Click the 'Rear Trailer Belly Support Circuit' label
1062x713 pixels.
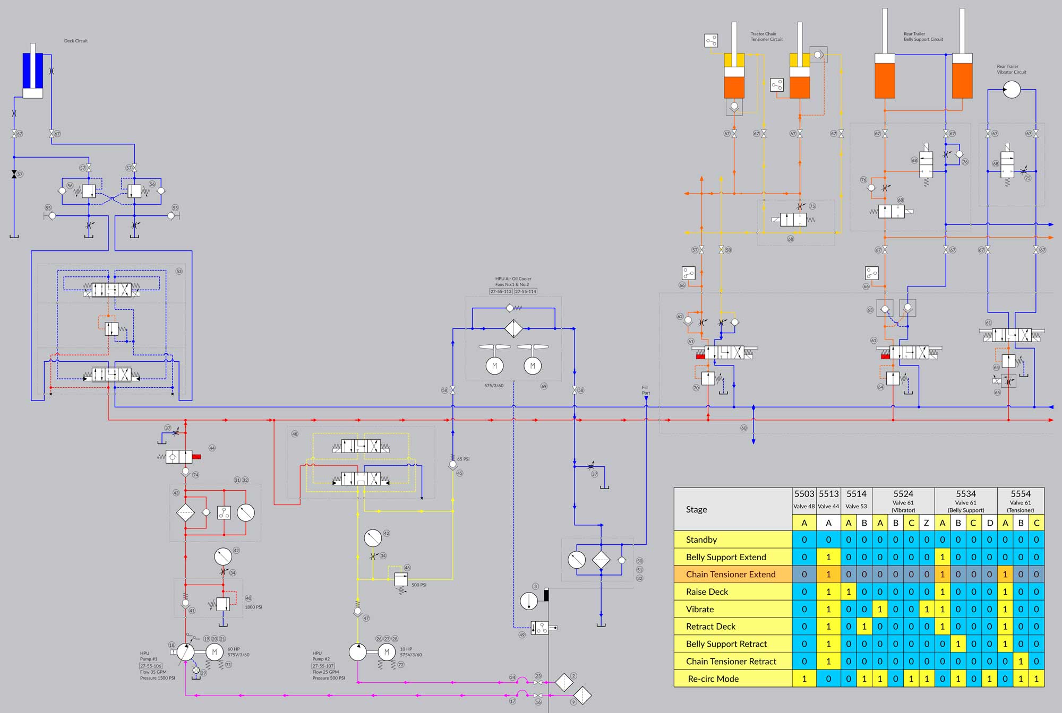click(923, 37)
